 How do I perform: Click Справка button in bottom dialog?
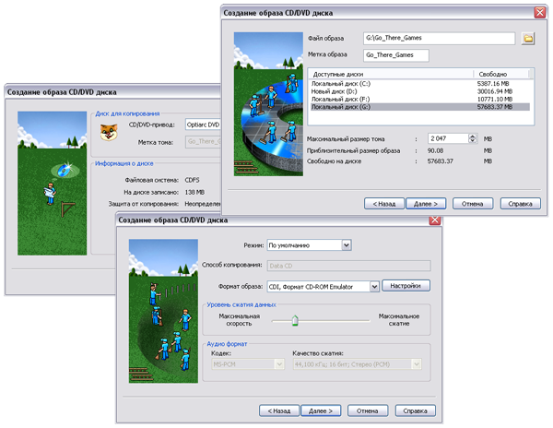[x=415, y=410]
